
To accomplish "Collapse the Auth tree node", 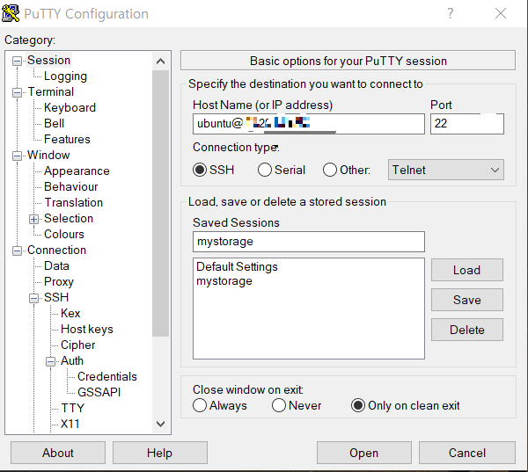I will 50,361.
